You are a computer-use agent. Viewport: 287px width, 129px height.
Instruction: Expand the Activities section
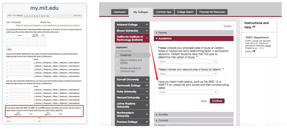194,114
